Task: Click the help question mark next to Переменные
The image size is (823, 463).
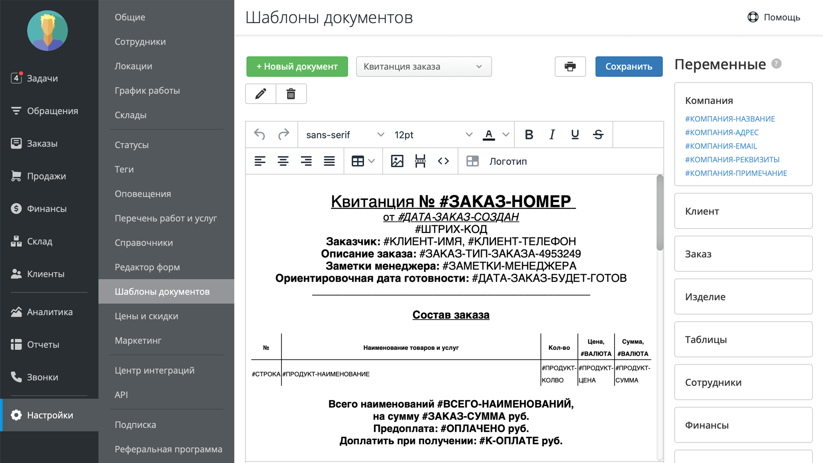Action: point(776,64)
